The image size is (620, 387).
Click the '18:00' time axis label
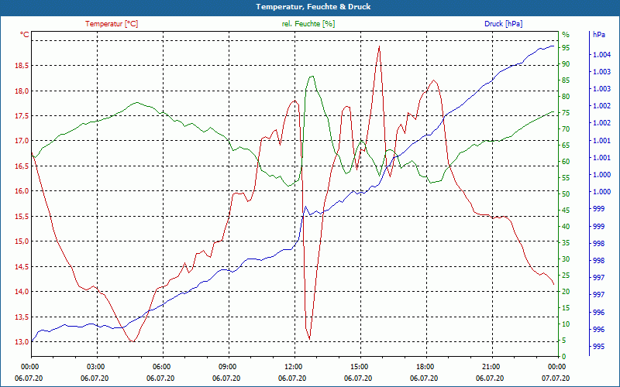pyautogui.click(x=425, y=366)
